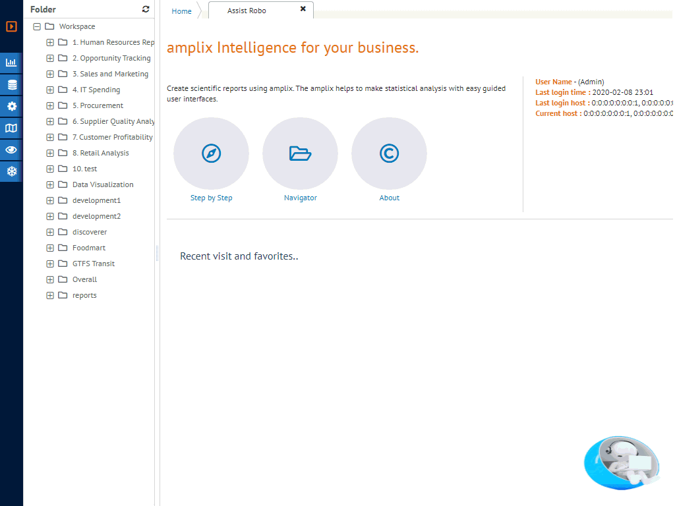Switch to the Home tab
Viewport: 675px width, 506px height.
(182, 11)
